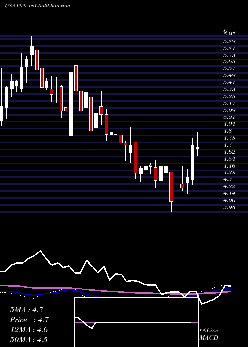
Task: Click the 5.89 price axis label
Action: [229, 41]
